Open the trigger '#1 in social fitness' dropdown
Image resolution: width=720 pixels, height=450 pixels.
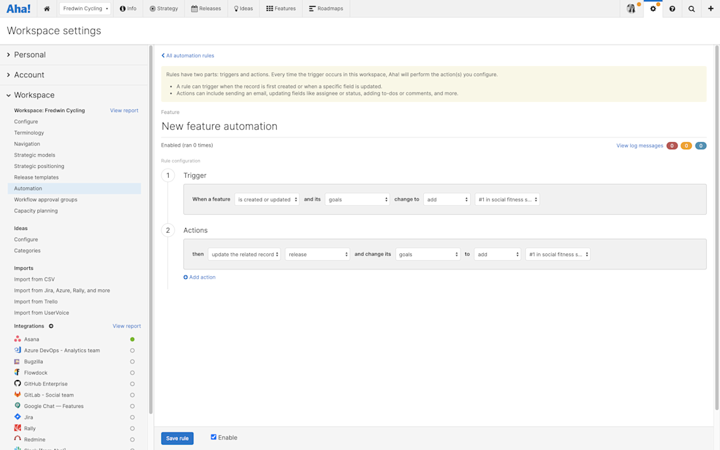[507, 199]
